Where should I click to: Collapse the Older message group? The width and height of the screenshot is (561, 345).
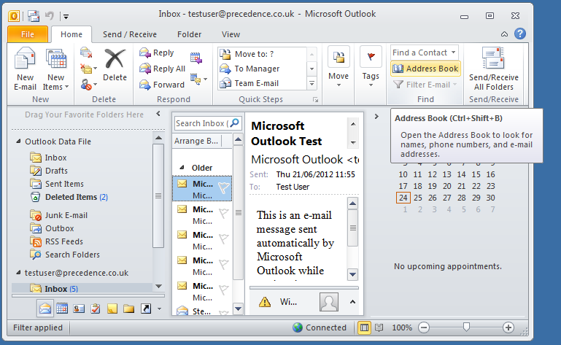[x=182, y=168]
